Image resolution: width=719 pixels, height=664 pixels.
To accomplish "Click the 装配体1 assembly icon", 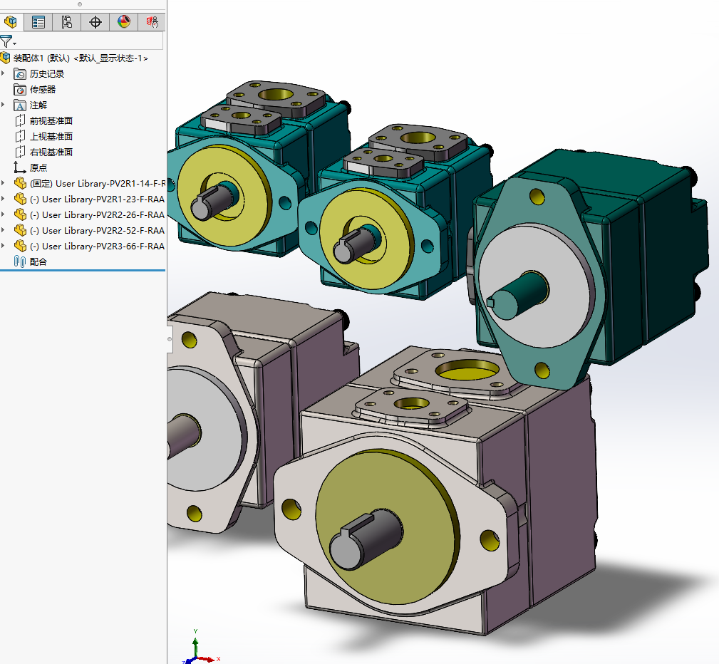I will [x=5, y=58].
